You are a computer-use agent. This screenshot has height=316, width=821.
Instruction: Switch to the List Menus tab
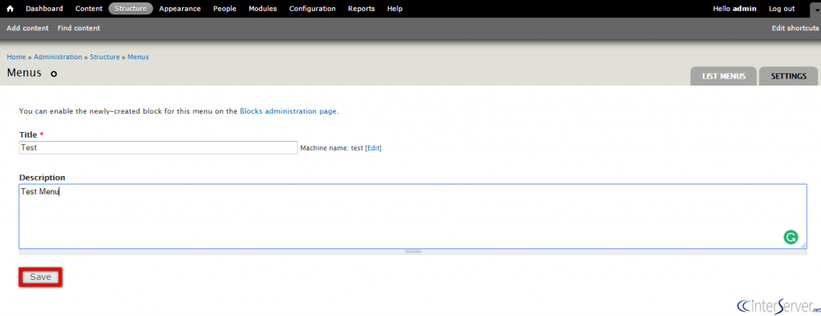click(724, 76)
